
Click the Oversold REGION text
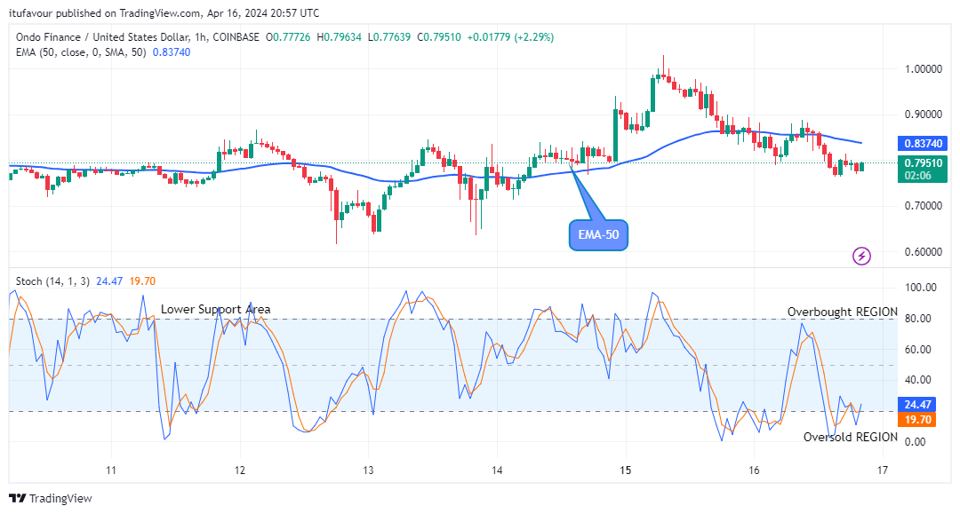coord(851,437)
